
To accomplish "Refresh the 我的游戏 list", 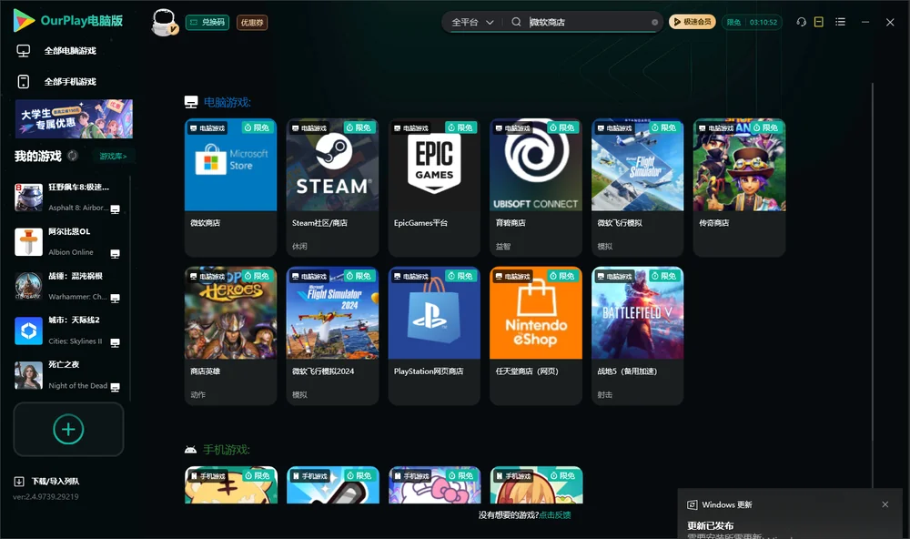I will (73, 156).
